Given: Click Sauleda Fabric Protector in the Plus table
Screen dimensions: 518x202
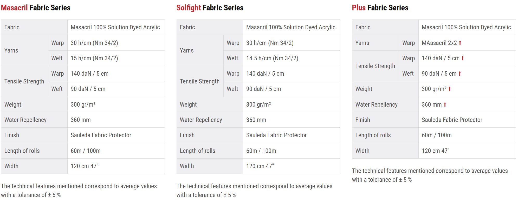Looking at the screenshot, I should [x=452, y=120].
